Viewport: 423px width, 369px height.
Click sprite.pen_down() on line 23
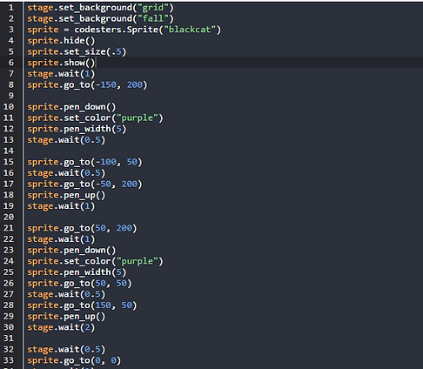71,251
